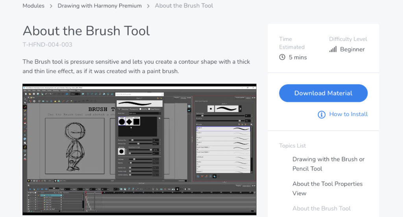
Task: Collapse the Presets section triangle
Action: (x=197, y=124)
